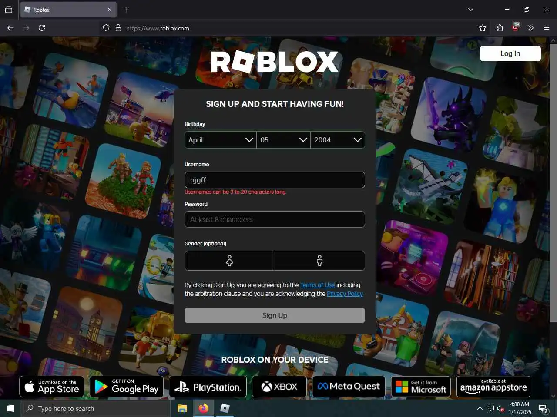Reload the current page
The width and height of the screenshot is (557, 417).
click(42, 28)
